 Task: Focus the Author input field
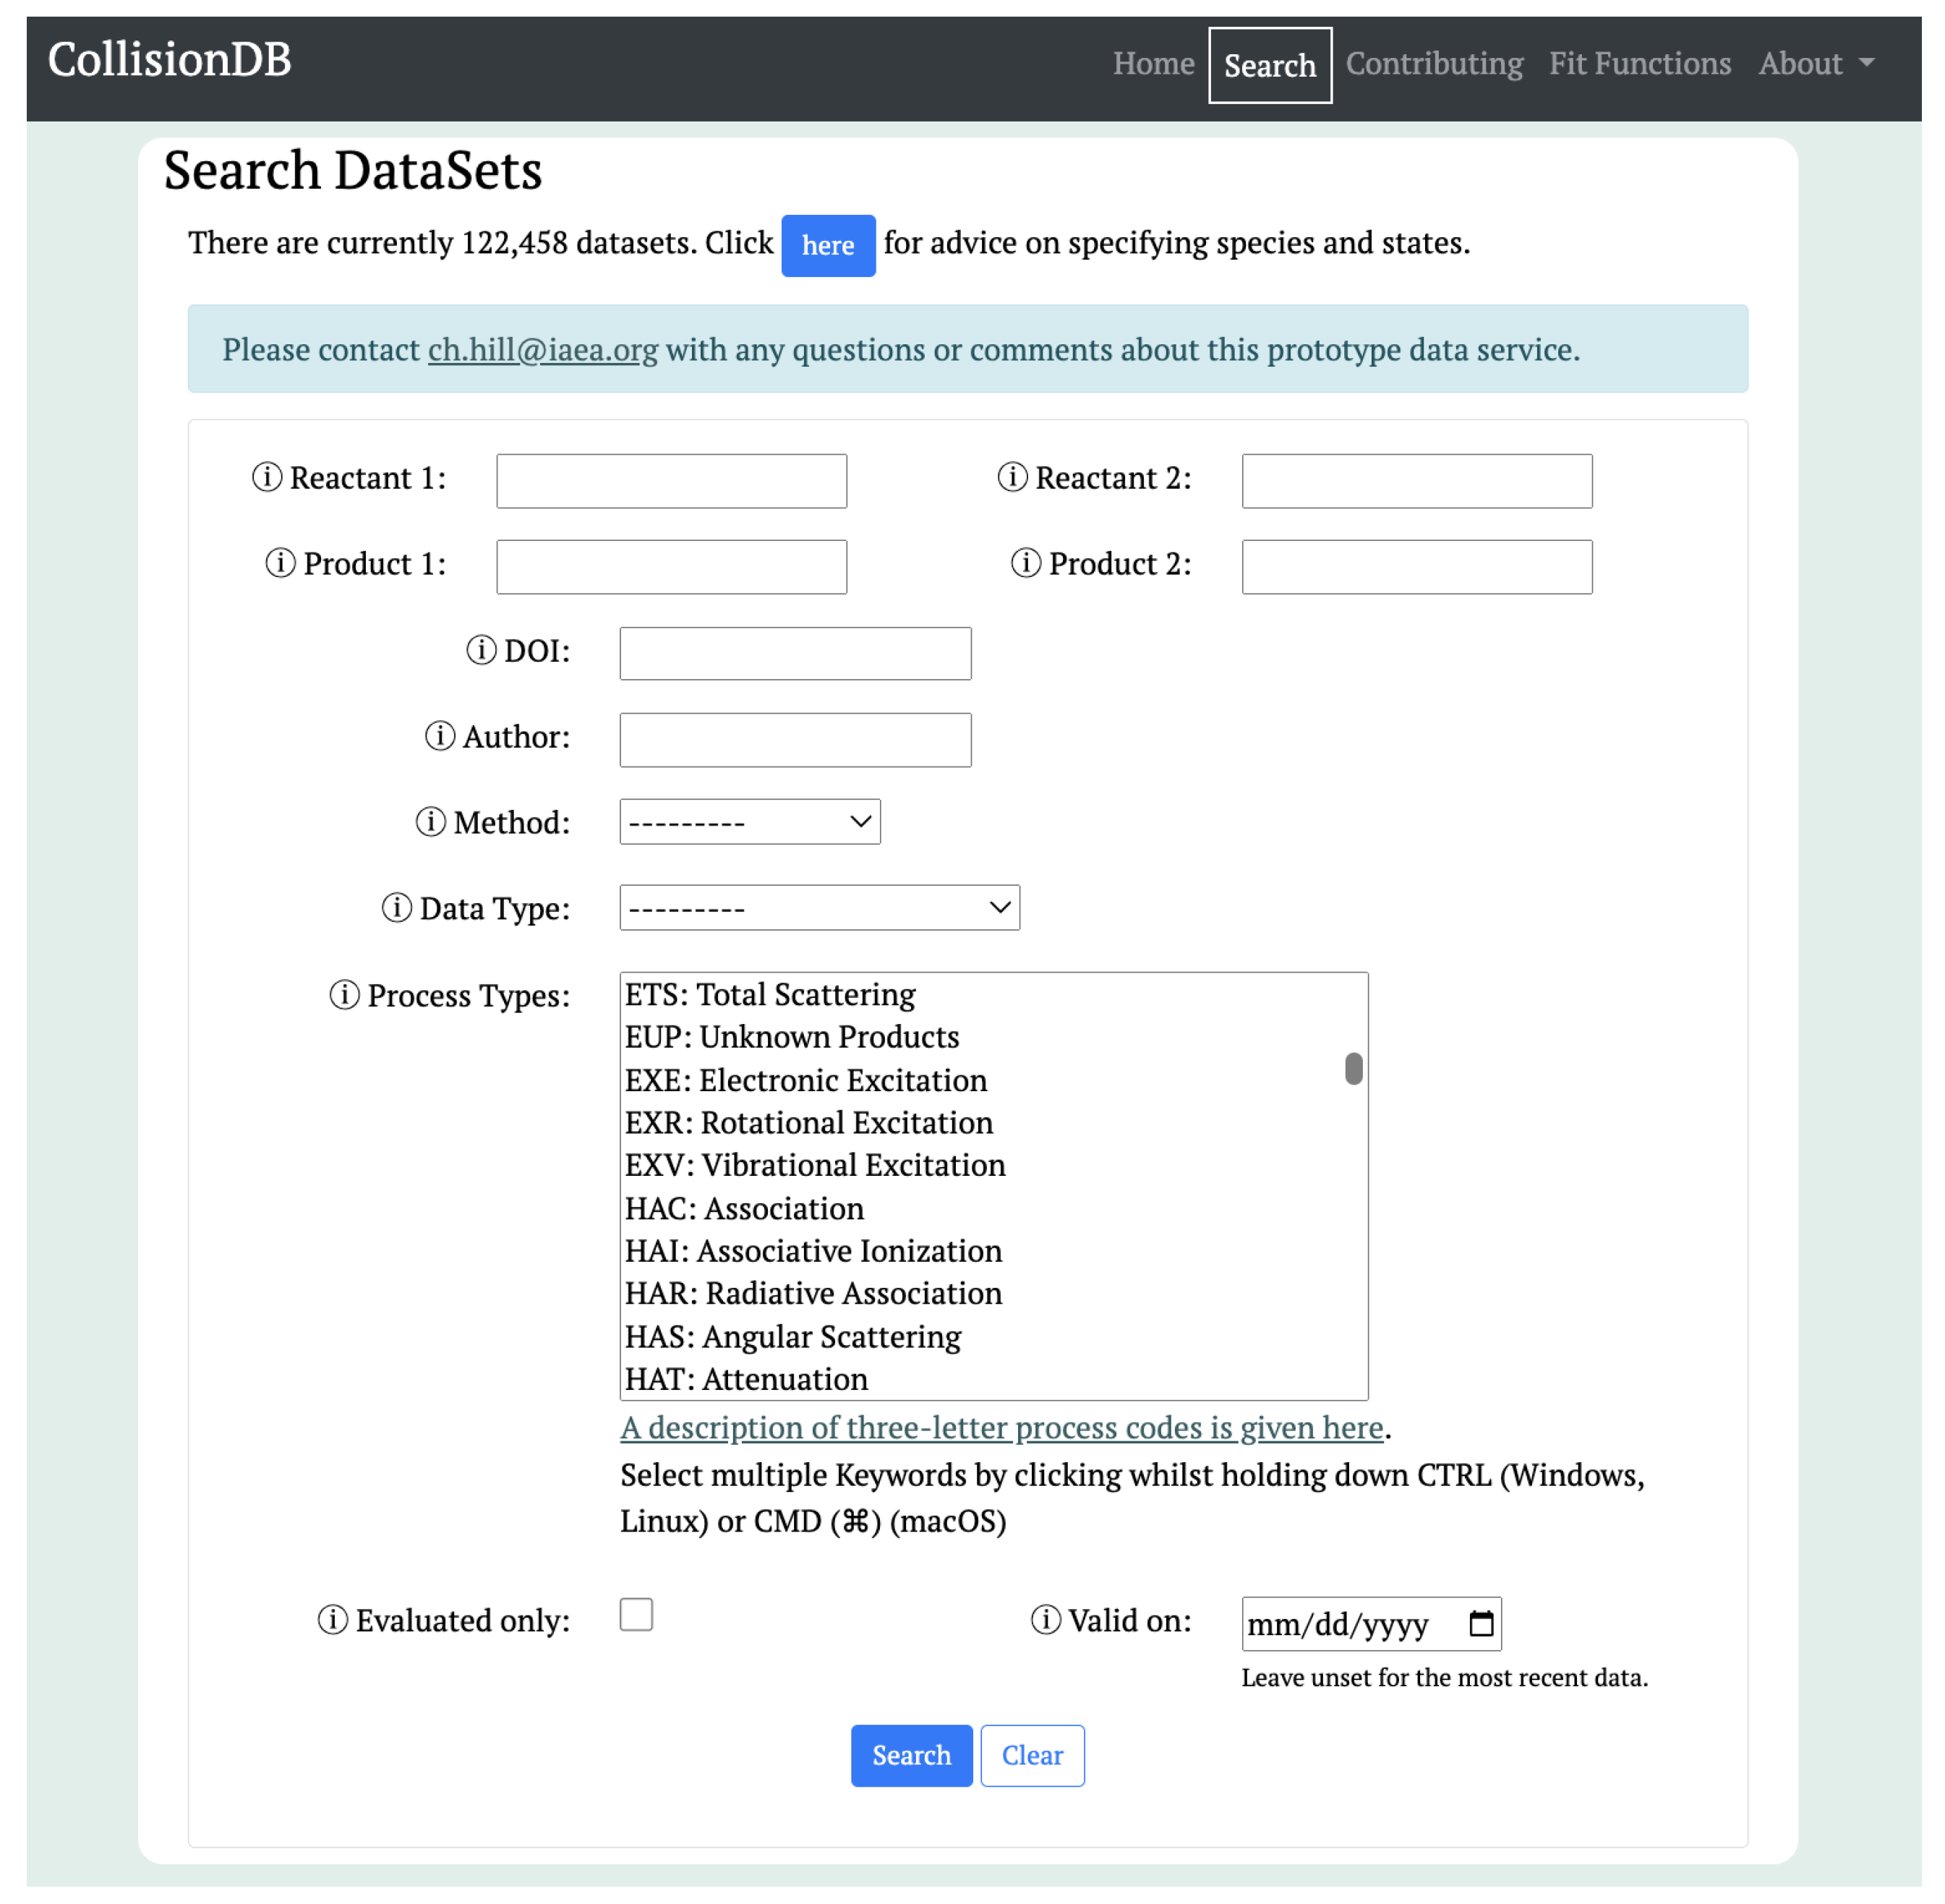click(795, 740)
